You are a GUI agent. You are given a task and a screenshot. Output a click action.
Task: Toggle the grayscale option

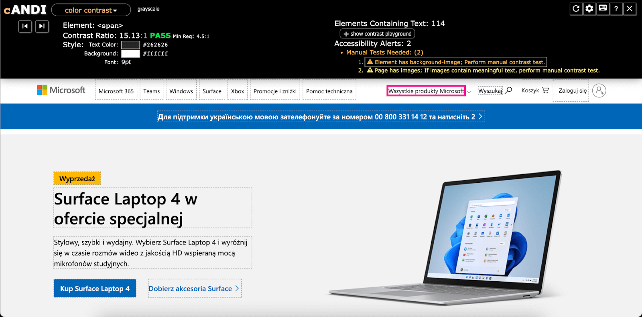[148, 9]
